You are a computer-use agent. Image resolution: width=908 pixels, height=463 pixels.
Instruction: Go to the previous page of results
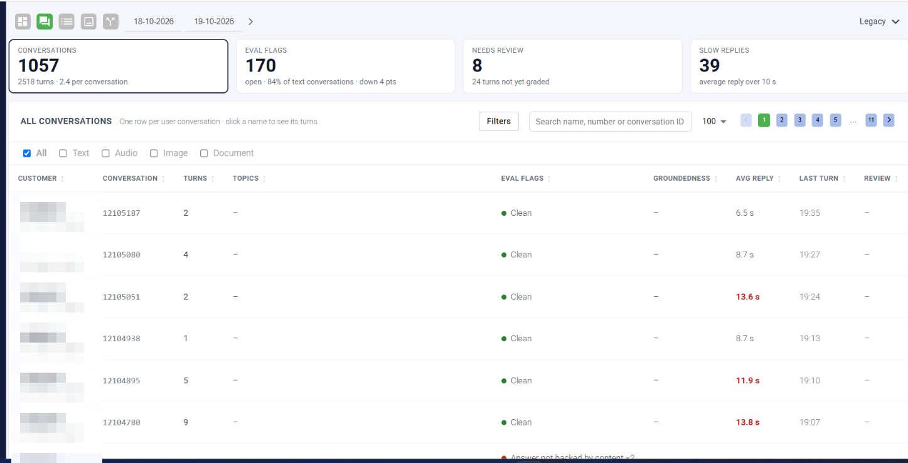pos(746,120)
